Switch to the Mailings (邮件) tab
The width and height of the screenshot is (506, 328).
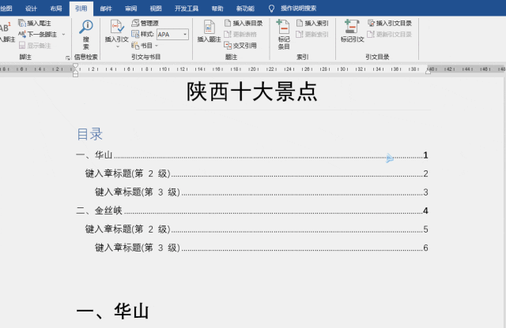[107, 8]
